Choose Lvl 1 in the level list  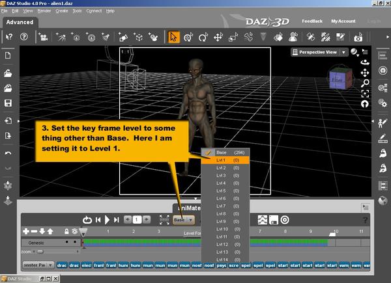coord(225,160)
